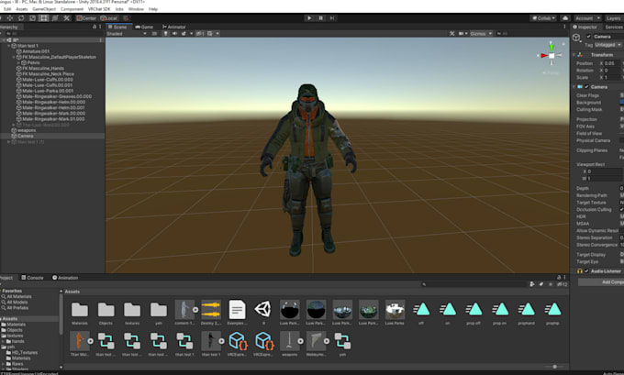The height and width of the screenshot is (375, 624).
Task: Click the Step frame button
Action: coord(332,18)
